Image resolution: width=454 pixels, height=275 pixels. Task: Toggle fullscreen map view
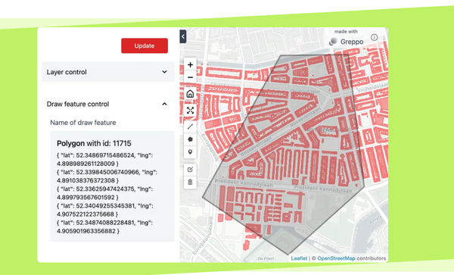190,111
